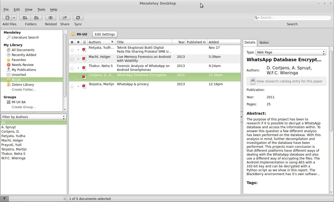This screenshot has width=334, height=202.
Task: Open PDF icon for Fietyata document
Action: click(x=84, y=50)
